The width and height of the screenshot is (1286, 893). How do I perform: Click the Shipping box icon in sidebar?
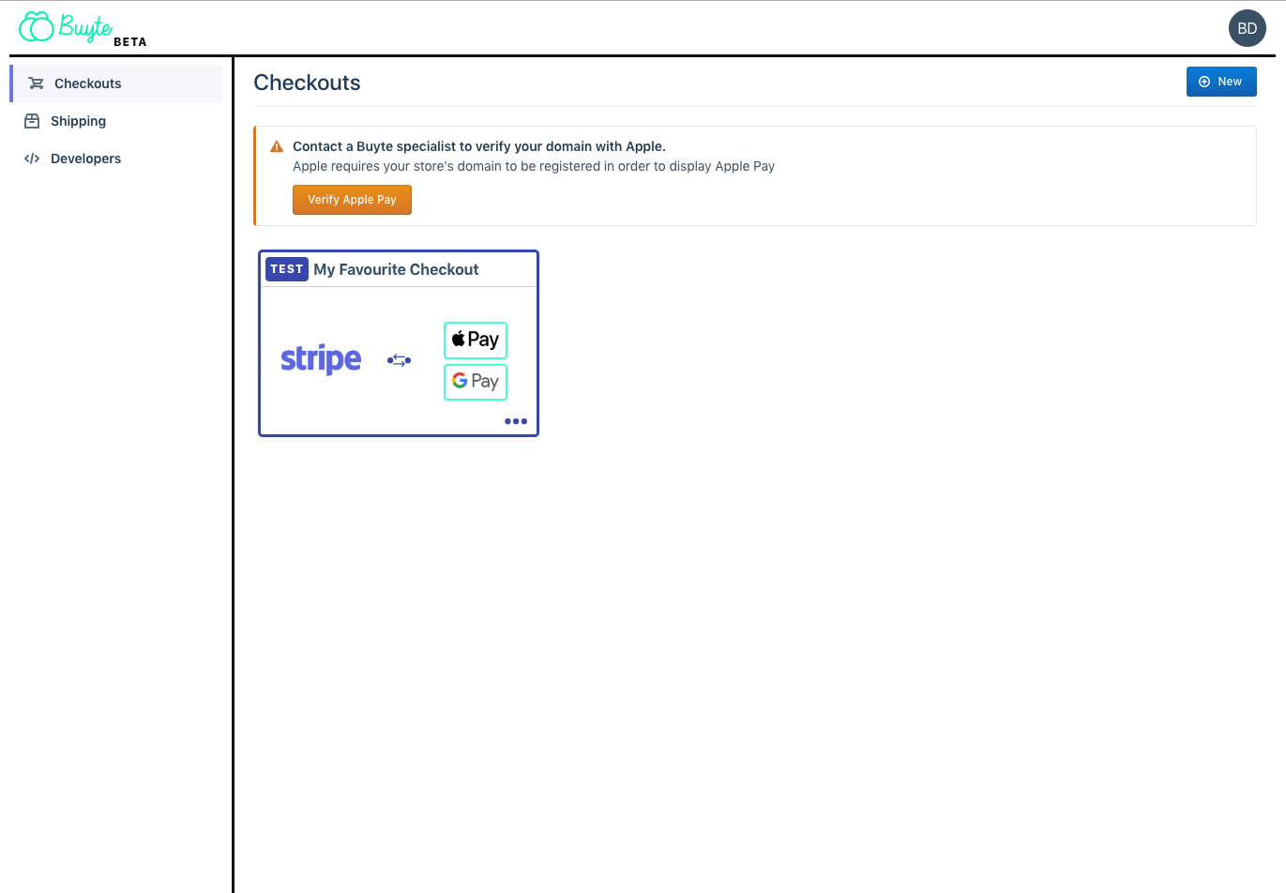point(32,121)
